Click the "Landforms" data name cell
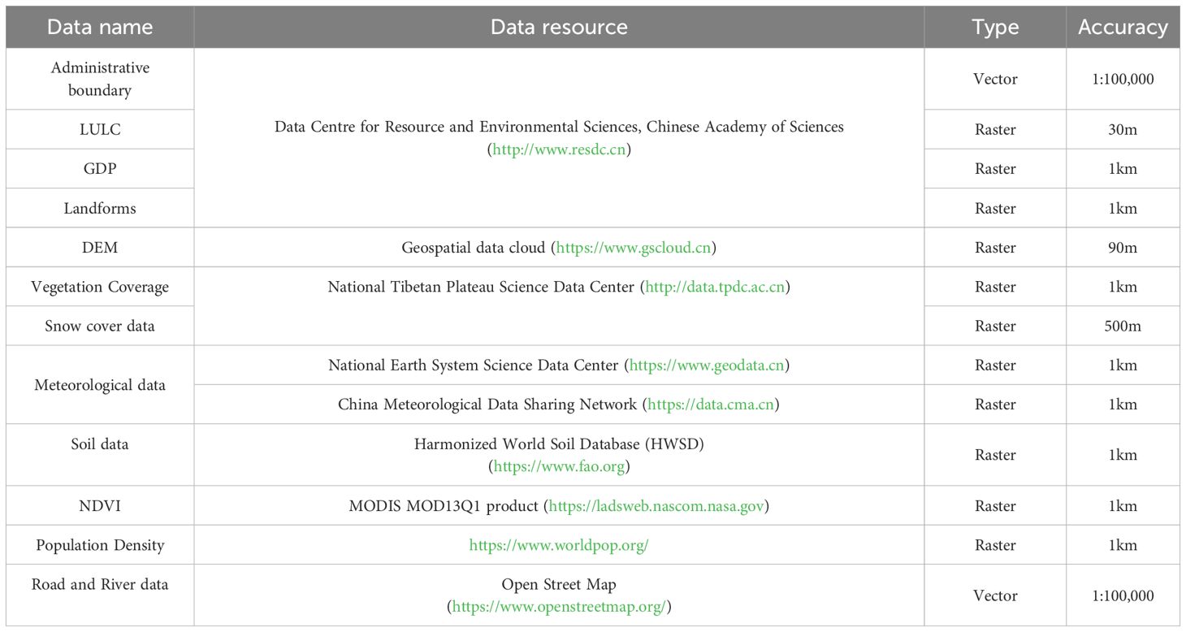The width and height of the screenshot is (1186, 632). [x=100, y=208]
